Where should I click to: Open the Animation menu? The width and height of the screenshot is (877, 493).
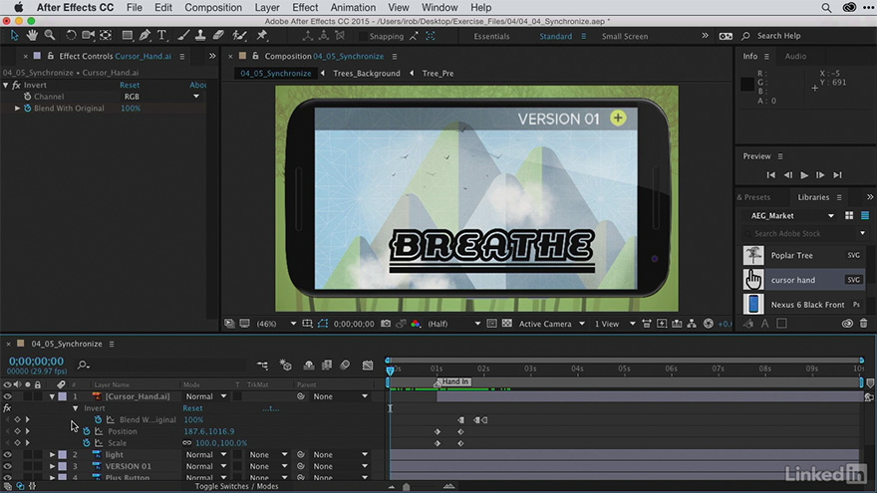click(x=353, y=8)
